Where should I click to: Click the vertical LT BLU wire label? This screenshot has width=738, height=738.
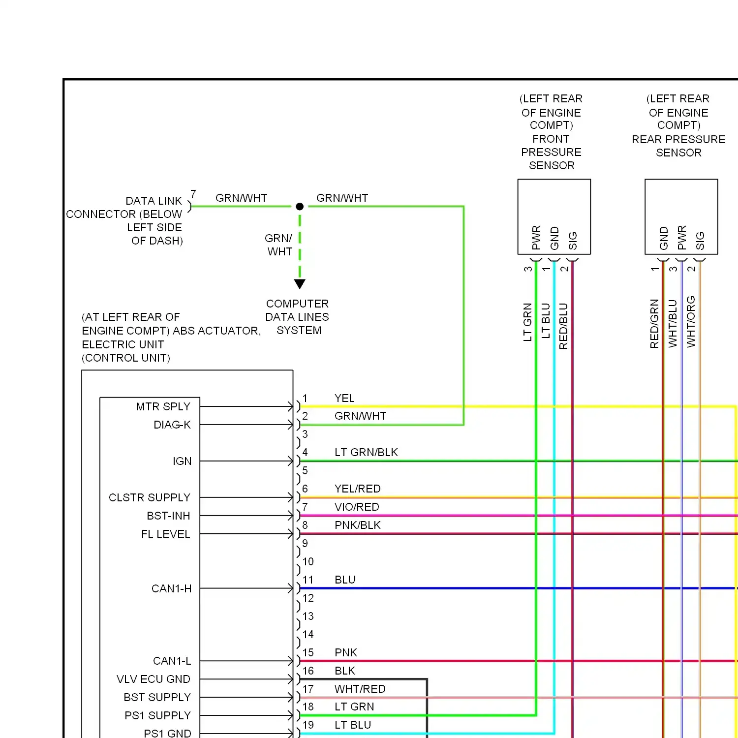point(546,321)
